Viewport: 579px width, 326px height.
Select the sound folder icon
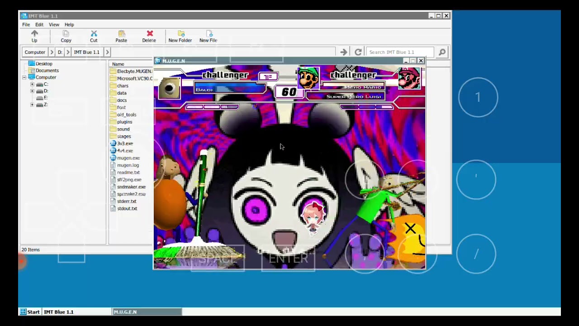coord(113,129)
